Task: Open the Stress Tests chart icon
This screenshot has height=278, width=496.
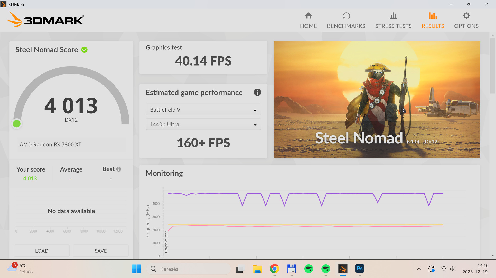Action: pos(393,16)
